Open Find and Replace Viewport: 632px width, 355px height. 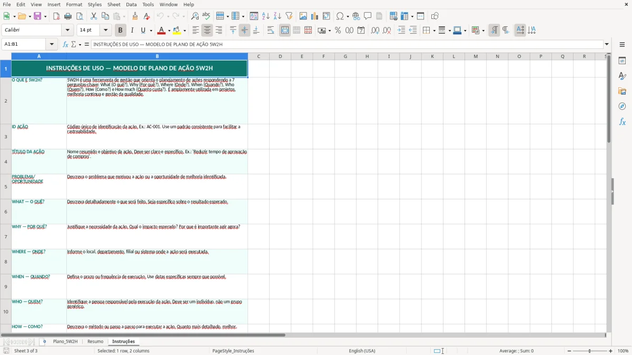195,16
